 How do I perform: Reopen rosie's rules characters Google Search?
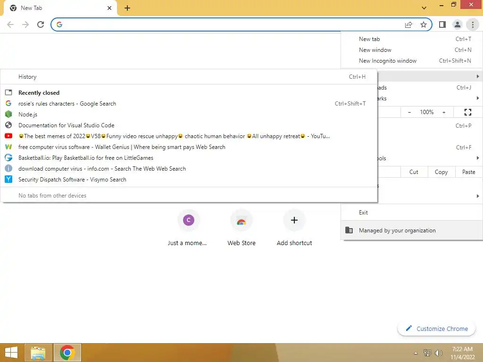(189, 103)
